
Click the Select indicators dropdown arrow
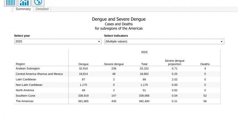[222, 42]
